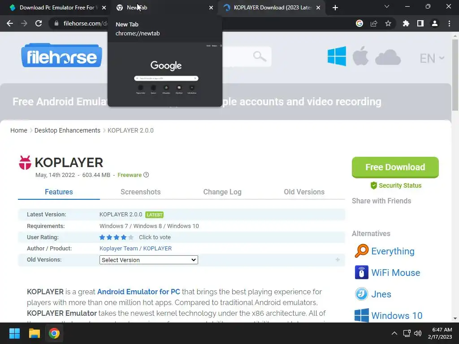
Task: Switch to the Old Versions tab
Action: 304,192
